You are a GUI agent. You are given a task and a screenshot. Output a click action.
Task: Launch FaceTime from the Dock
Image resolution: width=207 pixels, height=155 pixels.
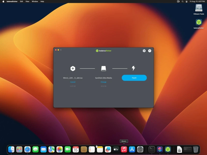(68, 150)
